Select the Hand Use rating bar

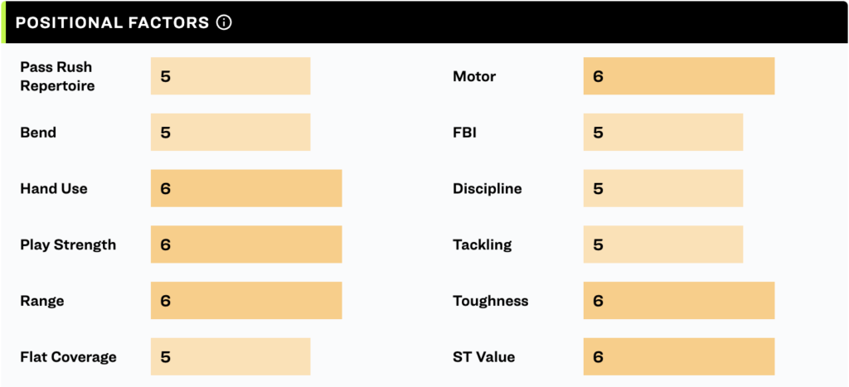click(x=246, y=188)
